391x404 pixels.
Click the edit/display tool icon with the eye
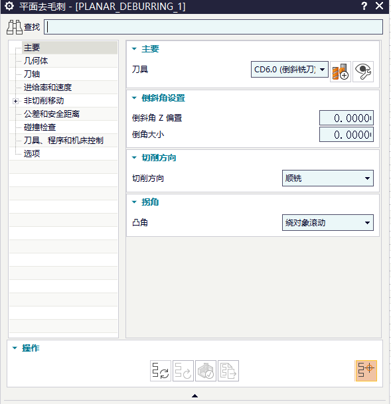tap(363, 72)
